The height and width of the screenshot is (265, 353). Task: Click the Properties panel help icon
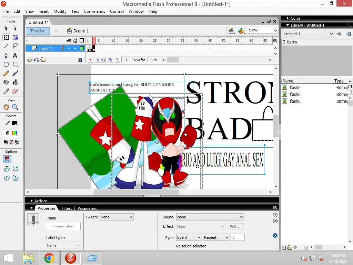tap(275, 215)
